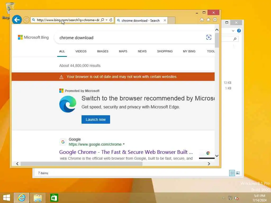The width and height of the screenshot is (271, 203).
Task: Open the Windows Start button
Action: pyautogui.click(x=7, y=198)
